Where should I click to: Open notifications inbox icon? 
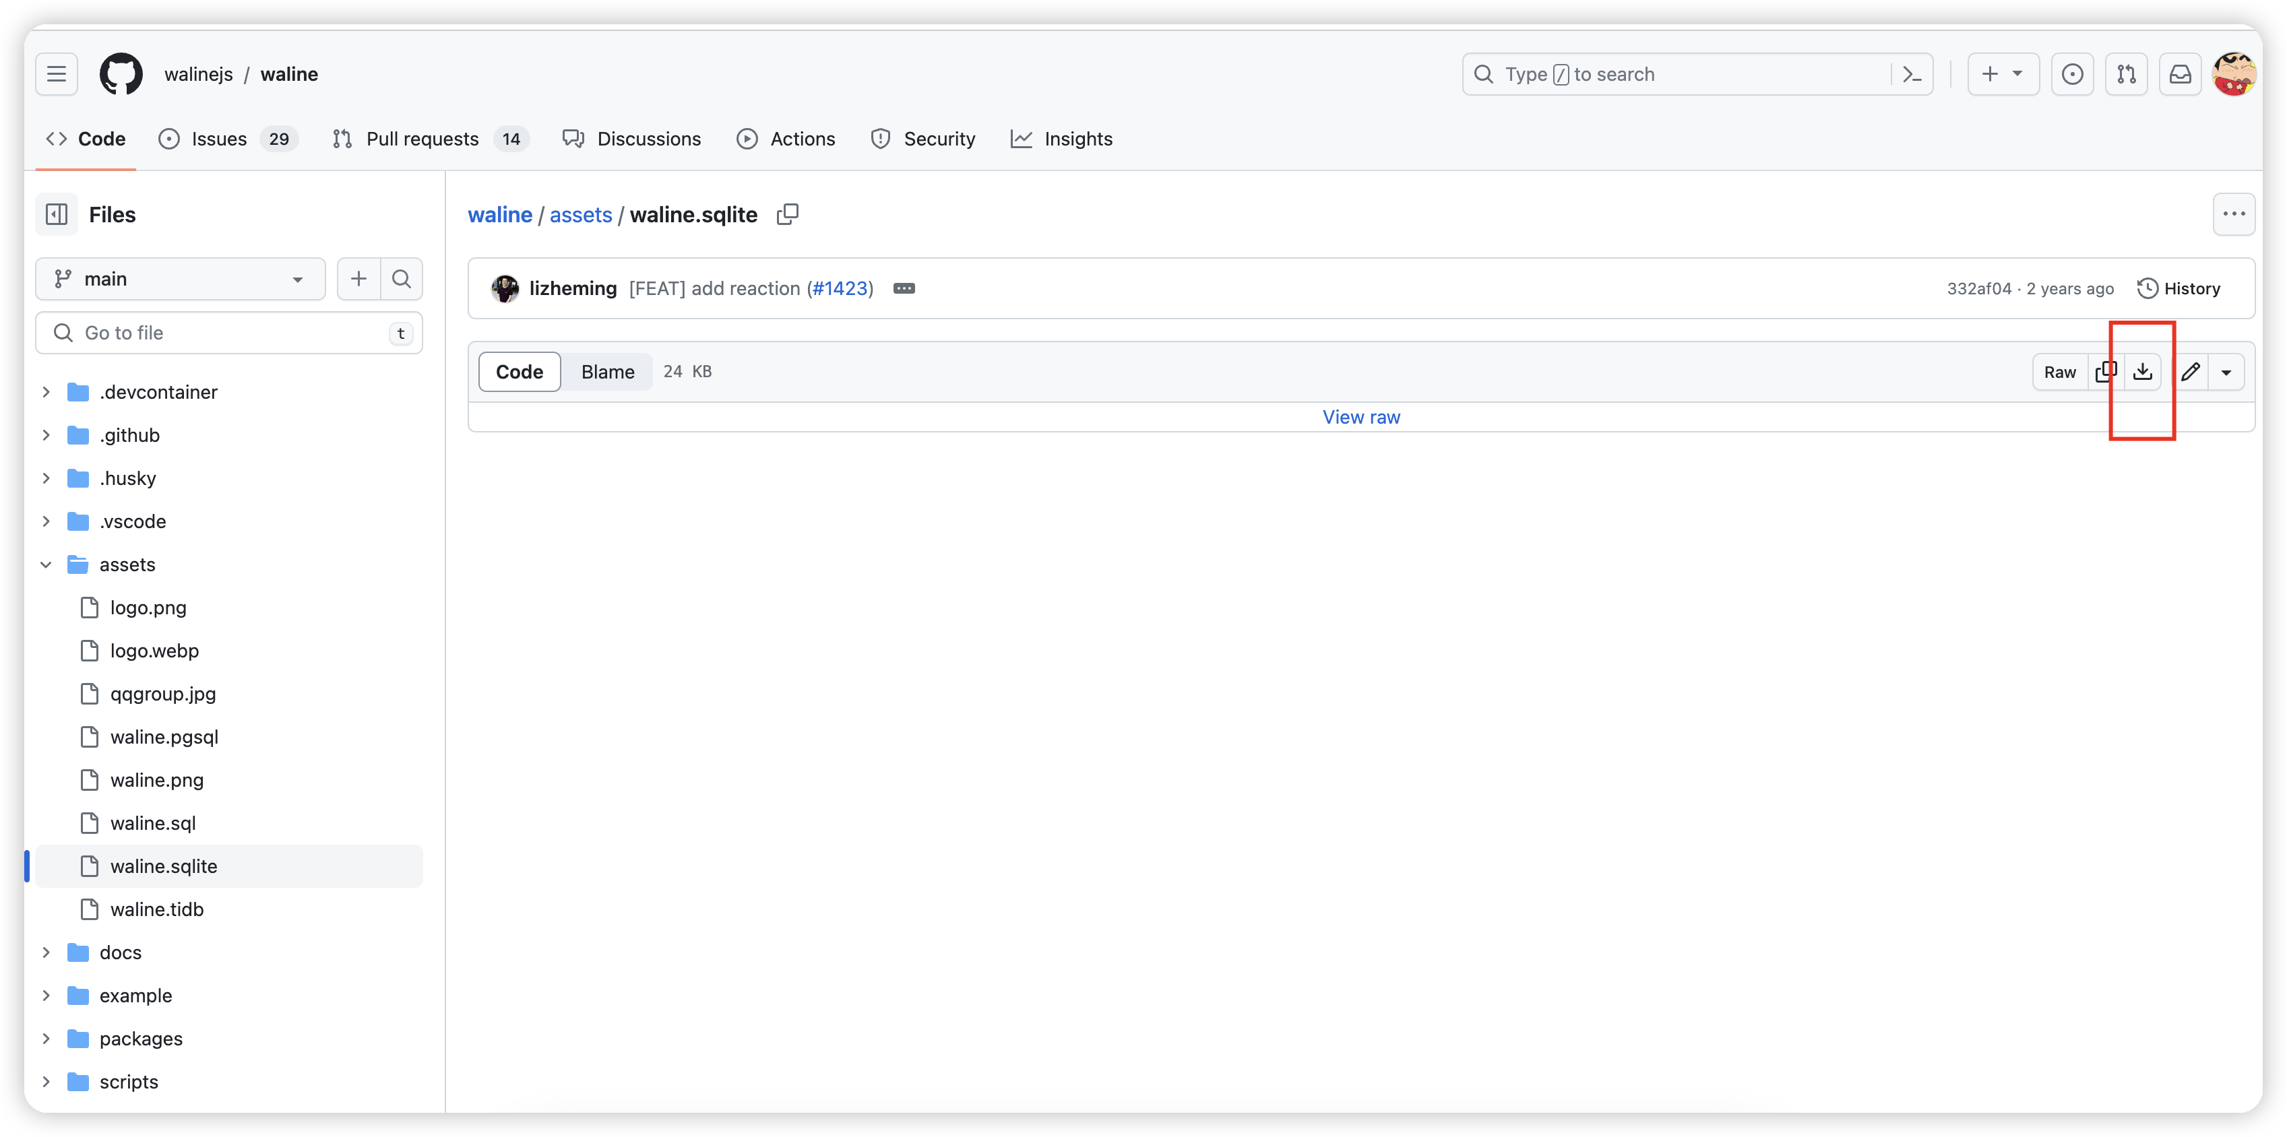pyautogui.click(x=2181, y=75)
